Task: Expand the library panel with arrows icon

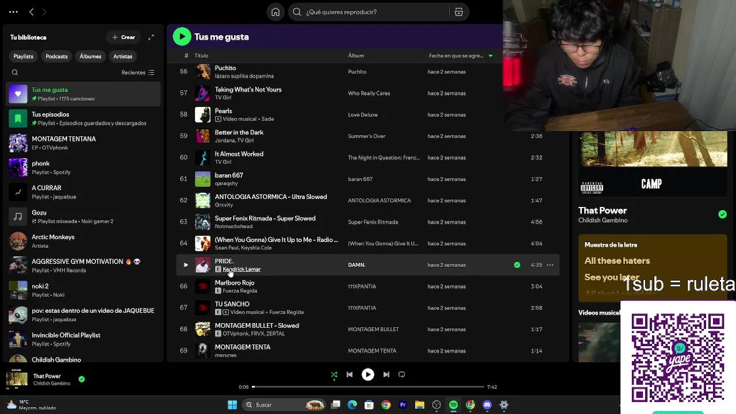Action: tap(151, 37)
